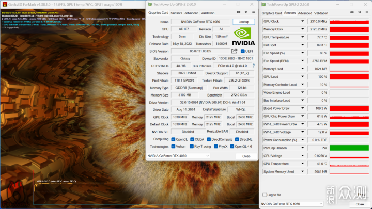372x209 pixels.
Task: Switch to Graphics Card tab in Sensors window
Action: pos(272,13)
